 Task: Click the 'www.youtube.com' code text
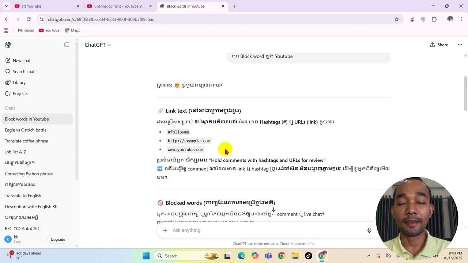(185, 149)
